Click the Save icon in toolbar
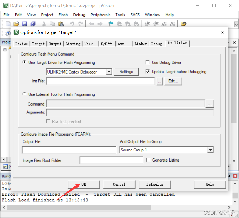 (x=25, y=24)
